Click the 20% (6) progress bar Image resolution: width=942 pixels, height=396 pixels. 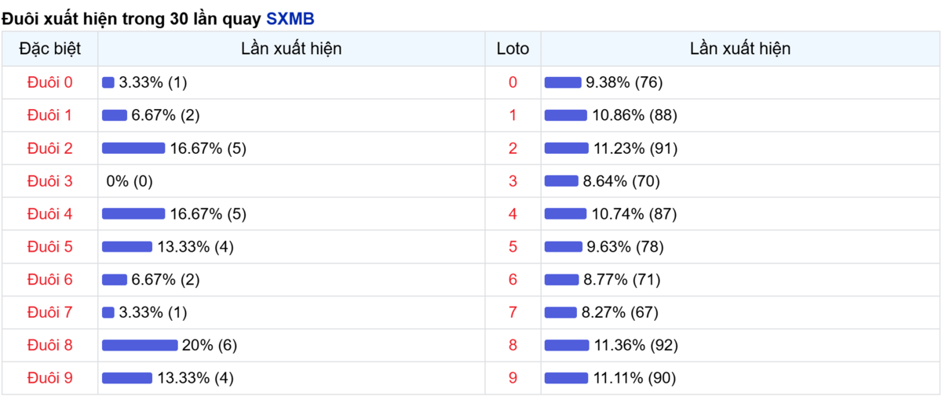140,345
